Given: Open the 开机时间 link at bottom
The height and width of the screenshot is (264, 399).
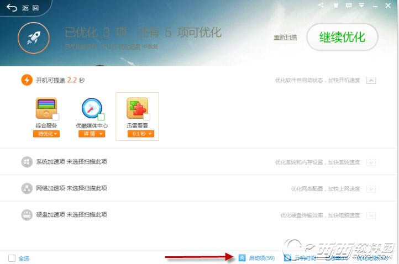Looking at the screenshot, I should (305, 258).
